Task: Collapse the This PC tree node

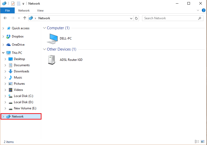Action: click(3, 53)
